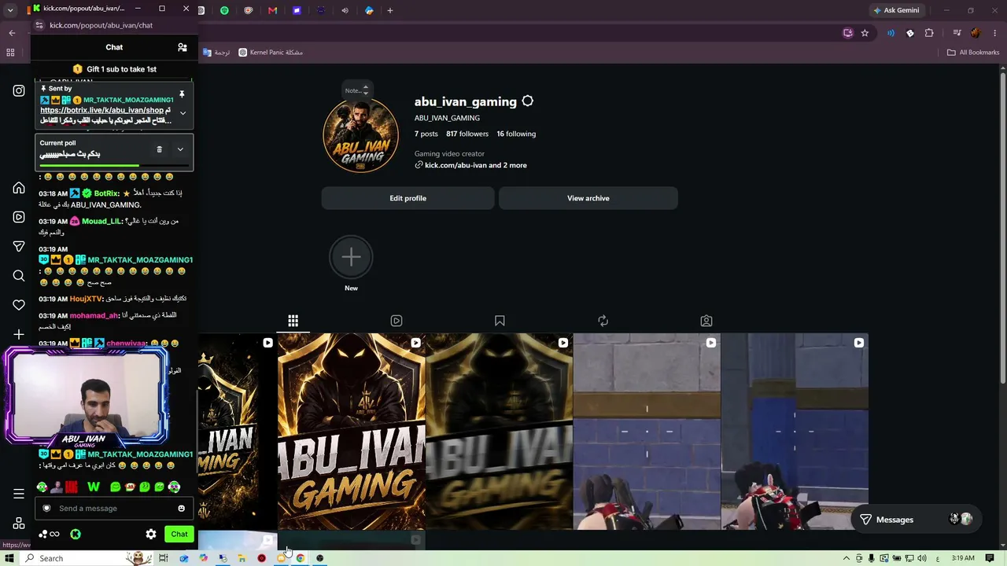Open the Chrome profile avatar
The width and height of the screenshot is (1007, 566).
tap(976, 33)
